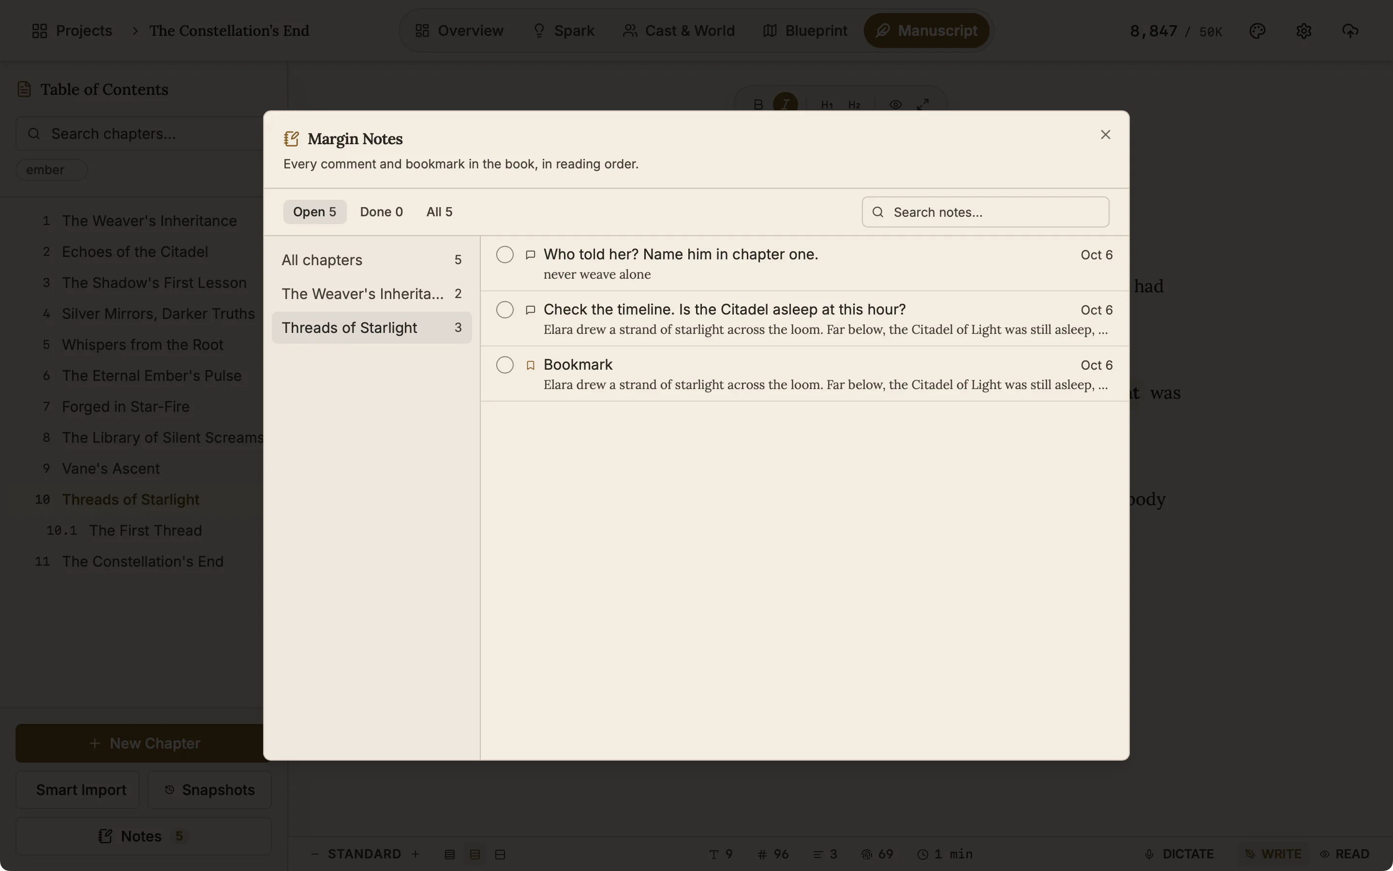Click comment icon on 'Who told her?' note
This screenshot has width=1393, height=871.
click(x=531, y=255)
